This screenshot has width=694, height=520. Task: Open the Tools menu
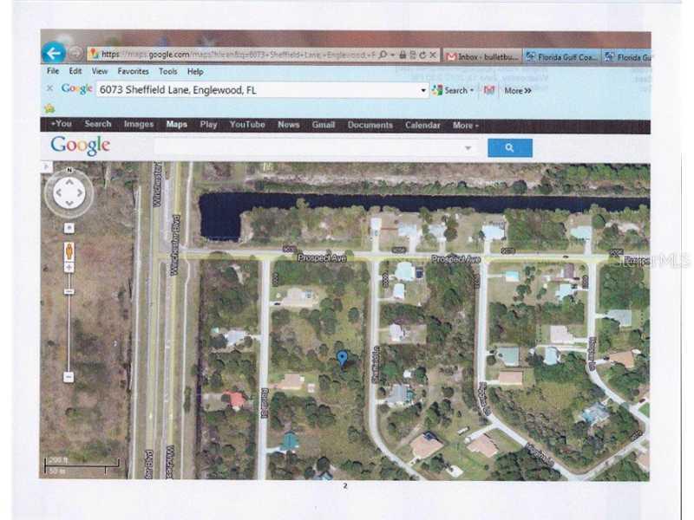(x=167, y=72)
